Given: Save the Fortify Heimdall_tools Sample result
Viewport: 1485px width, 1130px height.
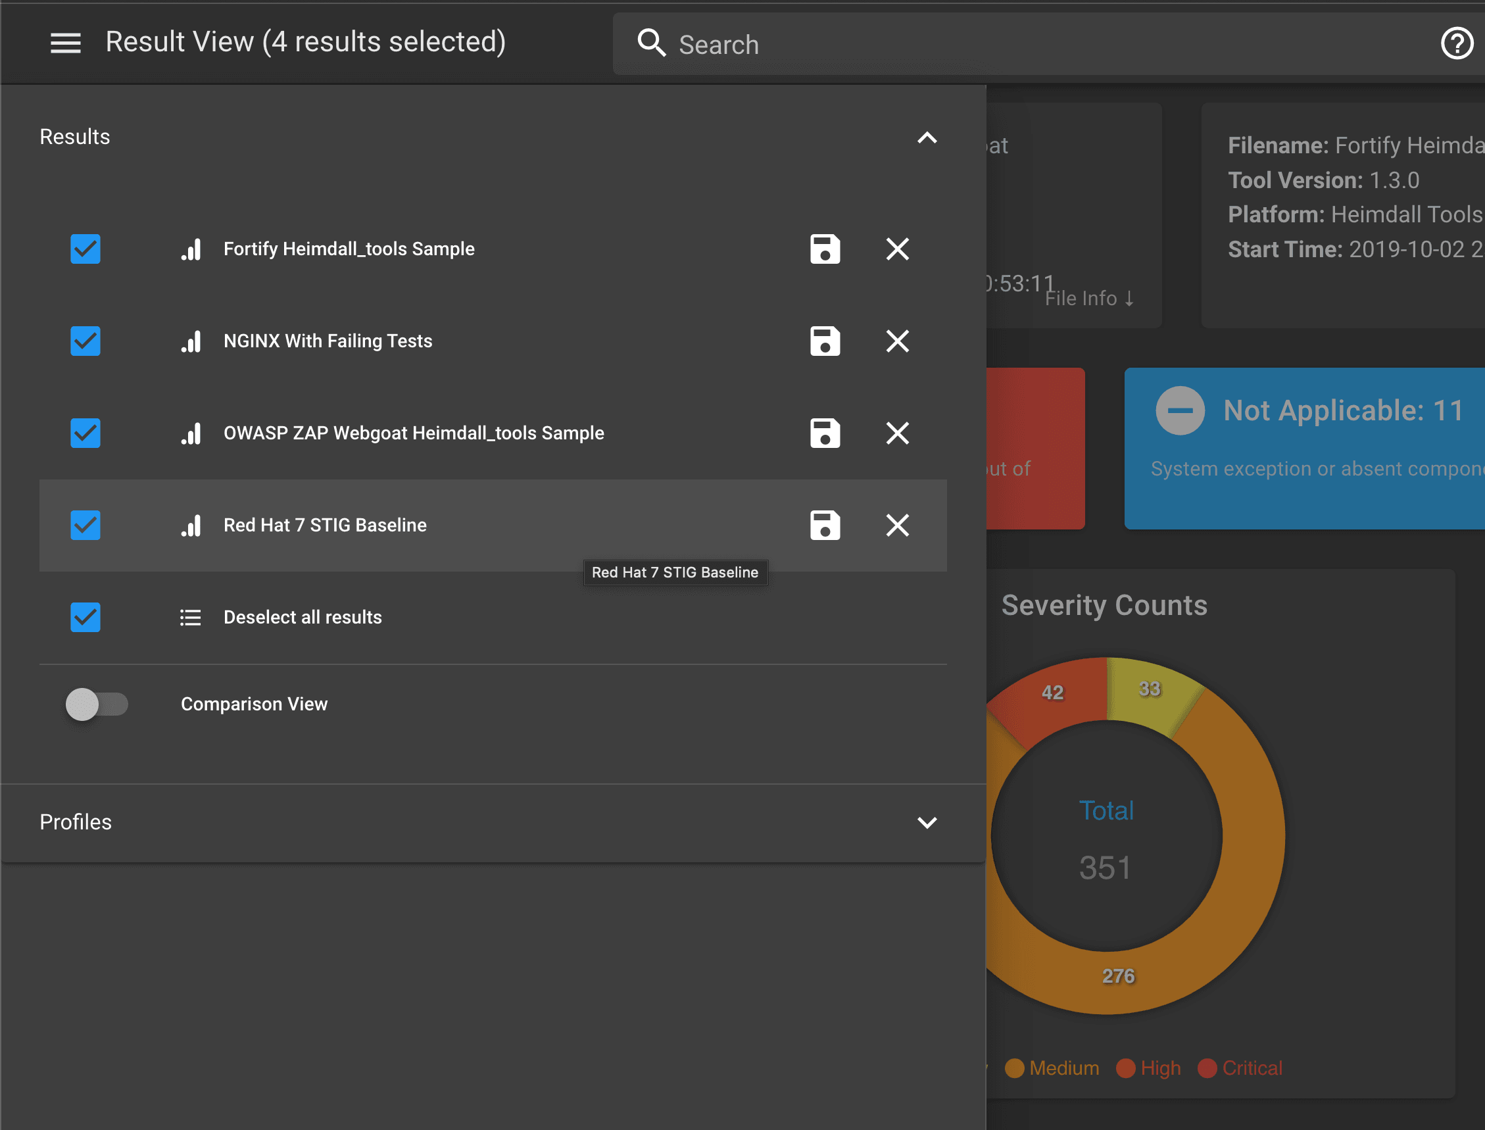Looking at the screenshot, I should tap(825, 249).
